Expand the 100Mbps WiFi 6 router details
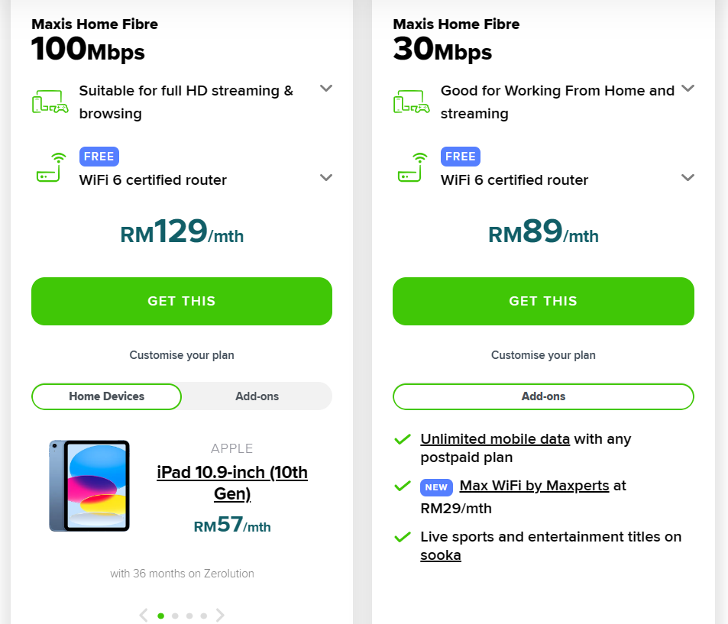The height and width of the screenshot is (624, 728). coord(326,178)
